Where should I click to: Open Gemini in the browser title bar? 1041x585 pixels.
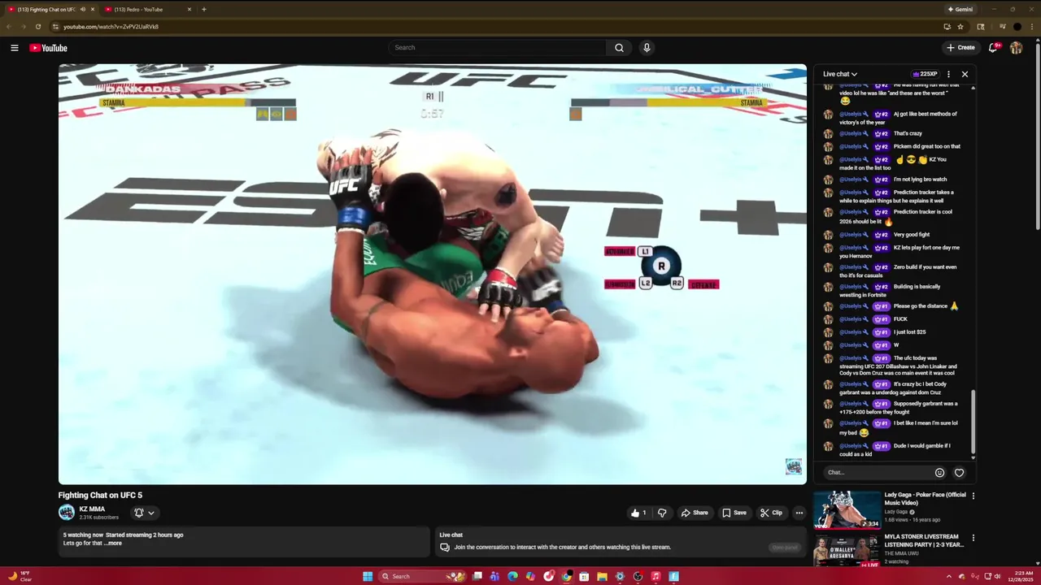point(960,9)
